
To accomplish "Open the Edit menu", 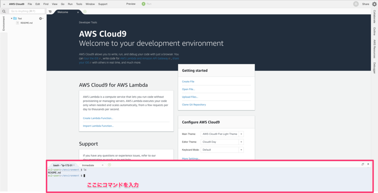I will click(x=38, y=4).
